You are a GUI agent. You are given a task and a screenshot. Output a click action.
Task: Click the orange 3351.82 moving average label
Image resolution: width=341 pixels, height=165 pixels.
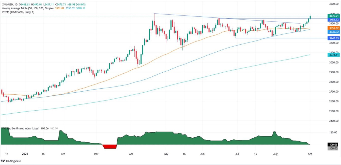(x=334, y=28)
